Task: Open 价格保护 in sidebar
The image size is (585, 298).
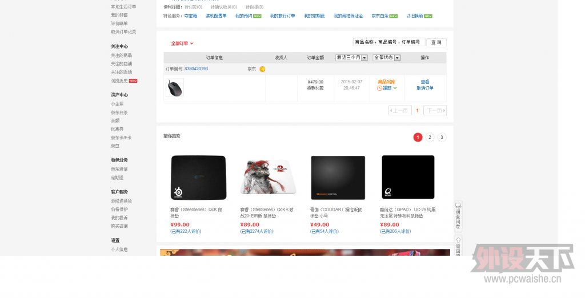Action: tap(119, 210)
